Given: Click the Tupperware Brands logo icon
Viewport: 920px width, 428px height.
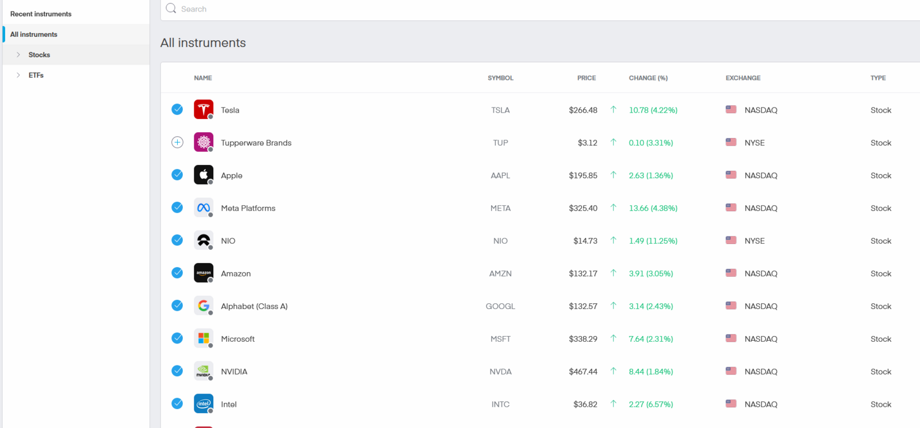Looking at the screenshot, I should click(204, 142).
